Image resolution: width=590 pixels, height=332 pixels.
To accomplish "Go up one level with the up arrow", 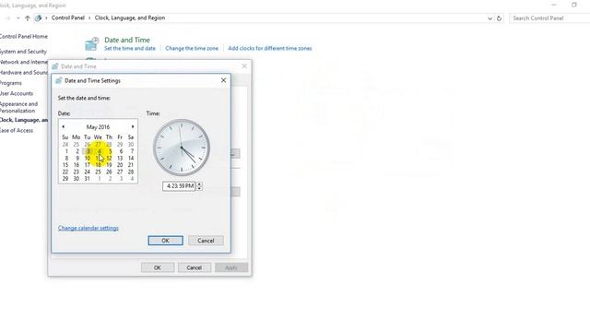I will point(27,18).
